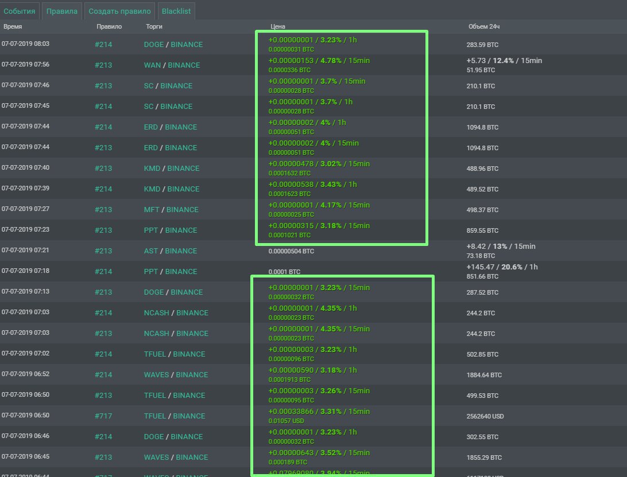The width and height of the screenshot is (627, 477).
Task: Open rule #214 in the 07:39 KMD row
Action: [x=103, y=189]
